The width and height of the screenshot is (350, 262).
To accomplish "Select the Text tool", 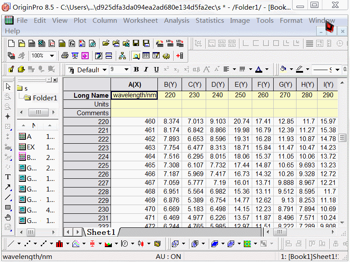I will tap(8, 177).
